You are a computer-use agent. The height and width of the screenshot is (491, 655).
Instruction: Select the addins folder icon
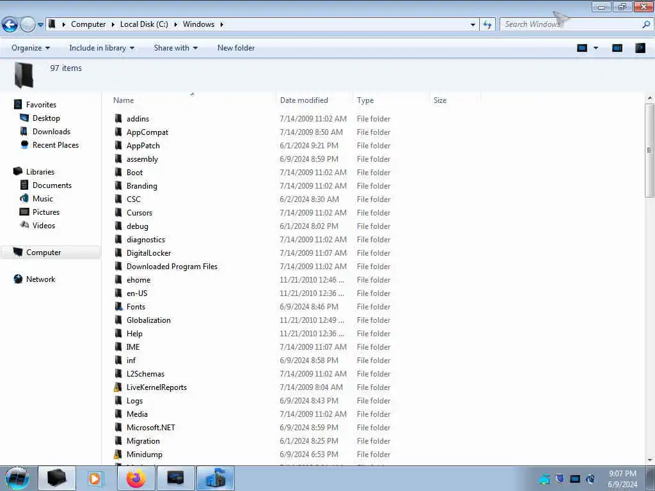point(118,118)
